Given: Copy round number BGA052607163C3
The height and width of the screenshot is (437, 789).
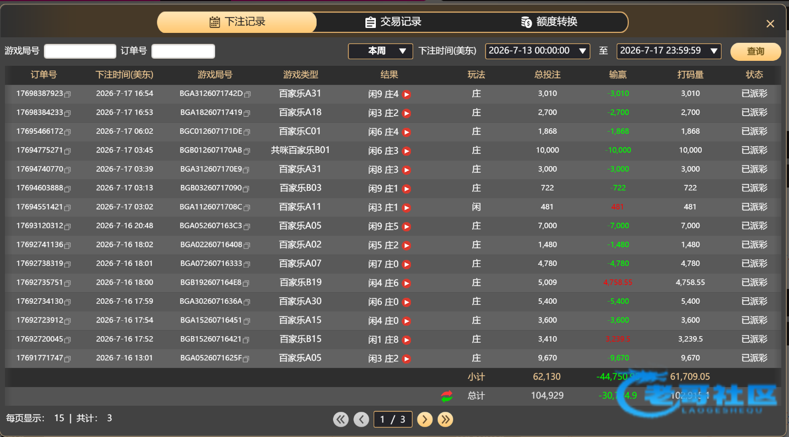Looking at the screenshot, I should tap(246, 227).
